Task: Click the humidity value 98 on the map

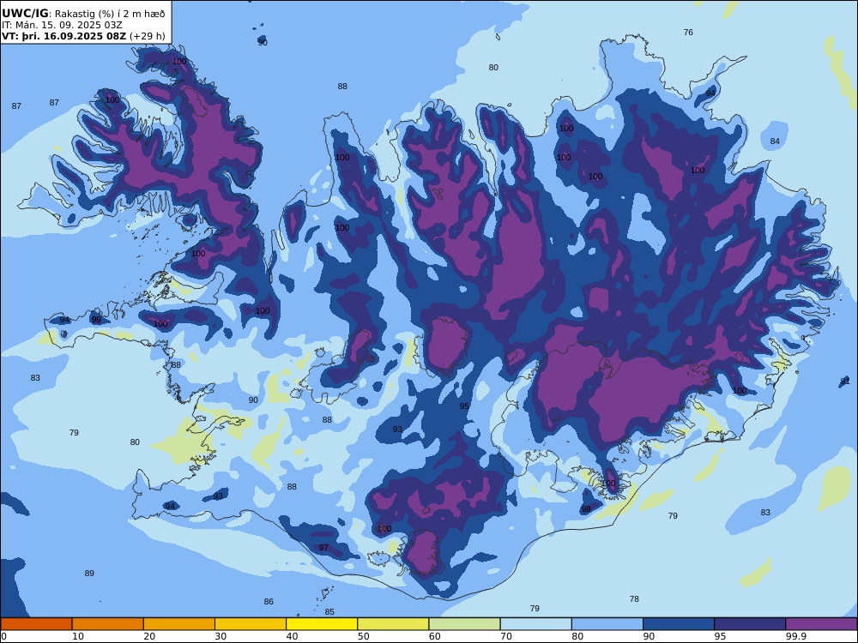Action: pyautogui.click(x=586, y=509)
